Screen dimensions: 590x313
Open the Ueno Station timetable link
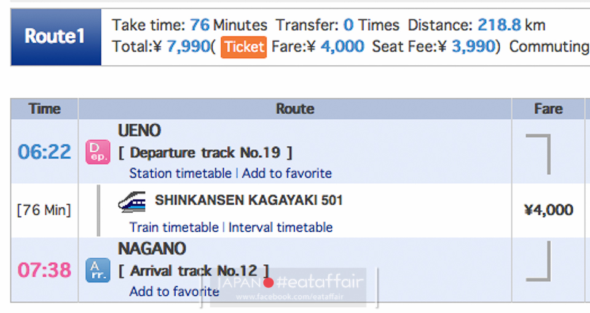pyautogui.click(x=180, y=173)
